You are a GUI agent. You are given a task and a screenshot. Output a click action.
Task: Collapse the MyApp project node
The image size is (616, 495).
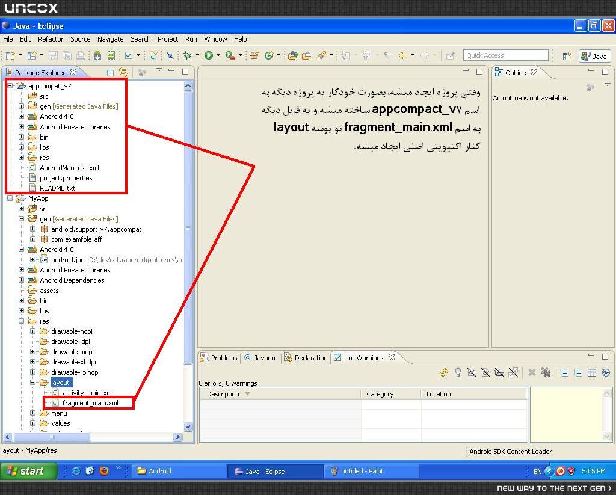click(10, 198)
